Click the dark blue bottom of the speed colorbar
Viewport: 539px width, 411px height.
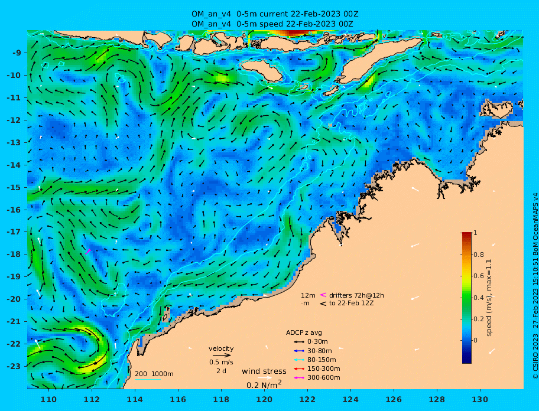pyautogui.click(x=467, y=359)
